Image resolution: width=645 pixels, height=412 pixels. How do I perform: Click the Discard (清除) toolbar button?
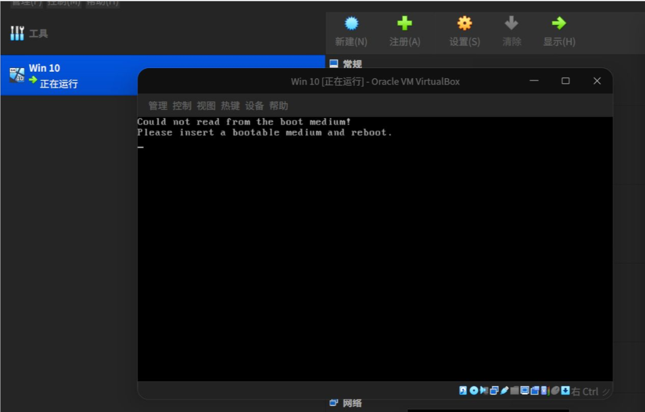coord(511,31)
